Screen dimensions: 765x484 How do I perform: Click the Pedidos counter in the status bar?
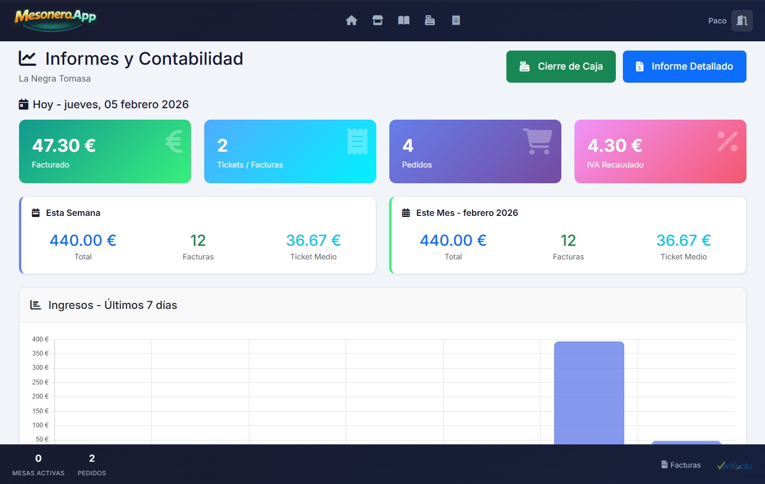point(91,463)
